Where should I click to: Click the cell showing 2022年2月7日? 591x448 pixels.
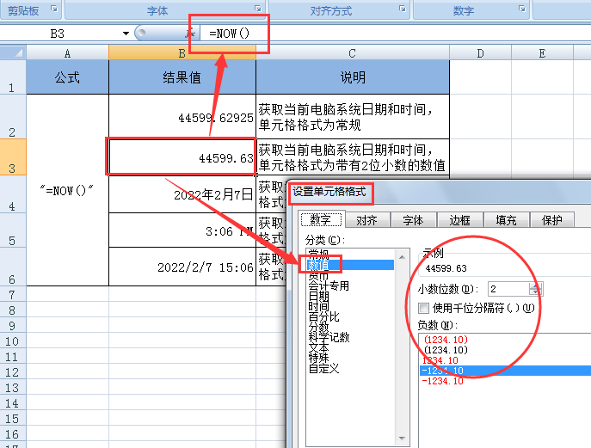point(182,194)
